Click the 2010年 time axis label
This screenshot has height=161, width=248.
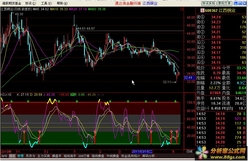[x=6, y=152]
